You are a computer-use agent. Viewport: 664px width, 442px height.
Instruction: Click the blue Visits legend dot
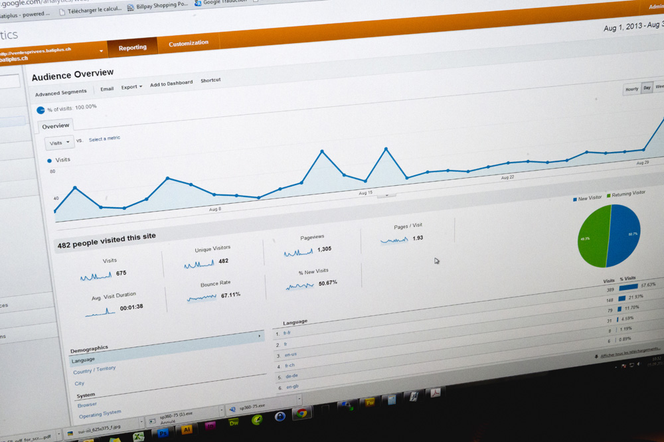49,161
